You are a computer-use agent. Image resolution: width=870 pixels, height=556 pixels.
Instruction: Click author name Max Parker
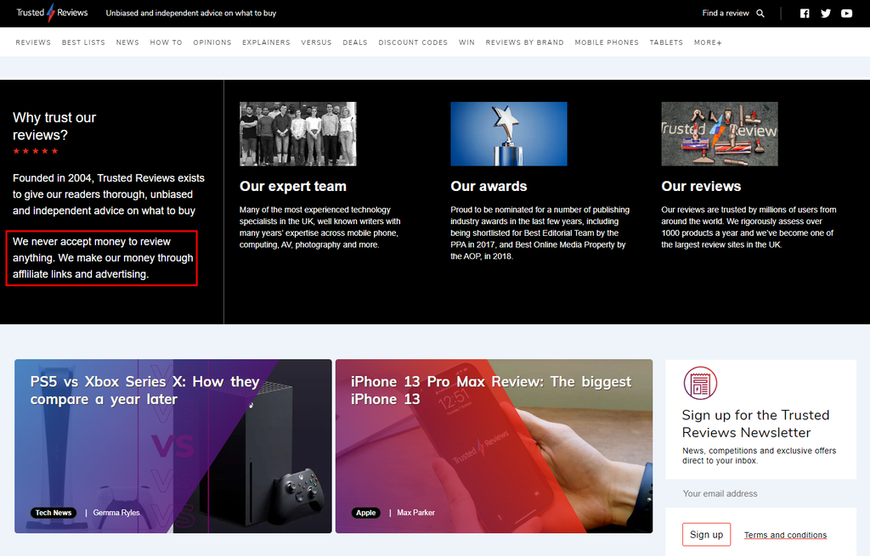point(416,513)
